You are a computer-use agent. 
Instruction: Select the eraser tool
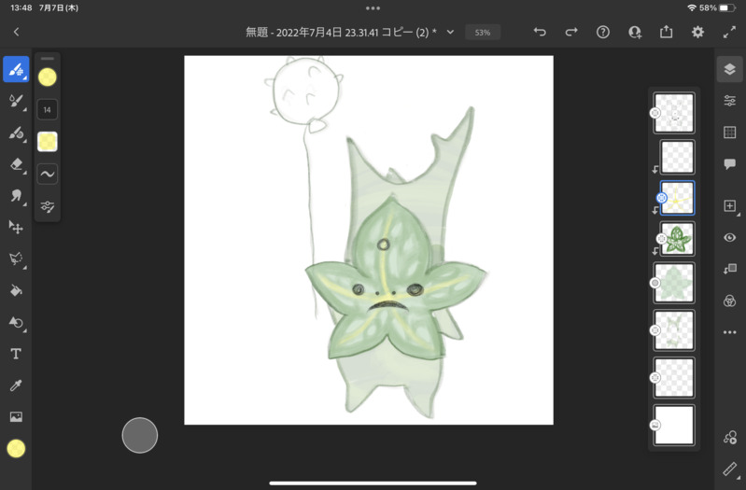pyautogui.click(x=16, y=164)
